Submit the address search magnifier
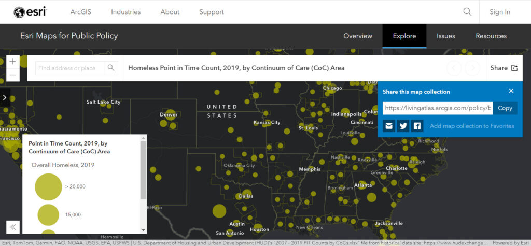 pyautogui.click(x=111, y=68)
